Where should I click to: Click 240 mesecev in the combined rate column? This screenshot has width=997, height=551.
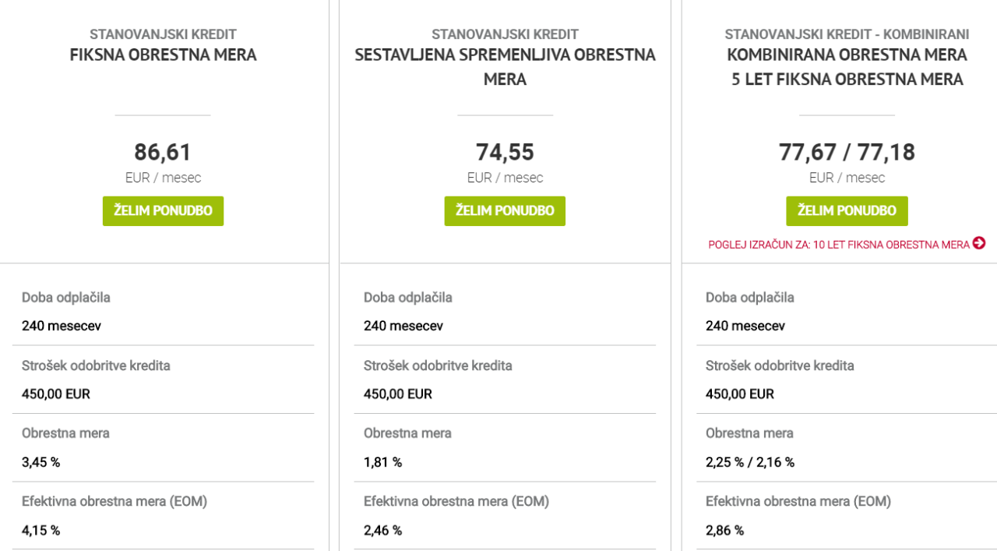pos(745,326)
